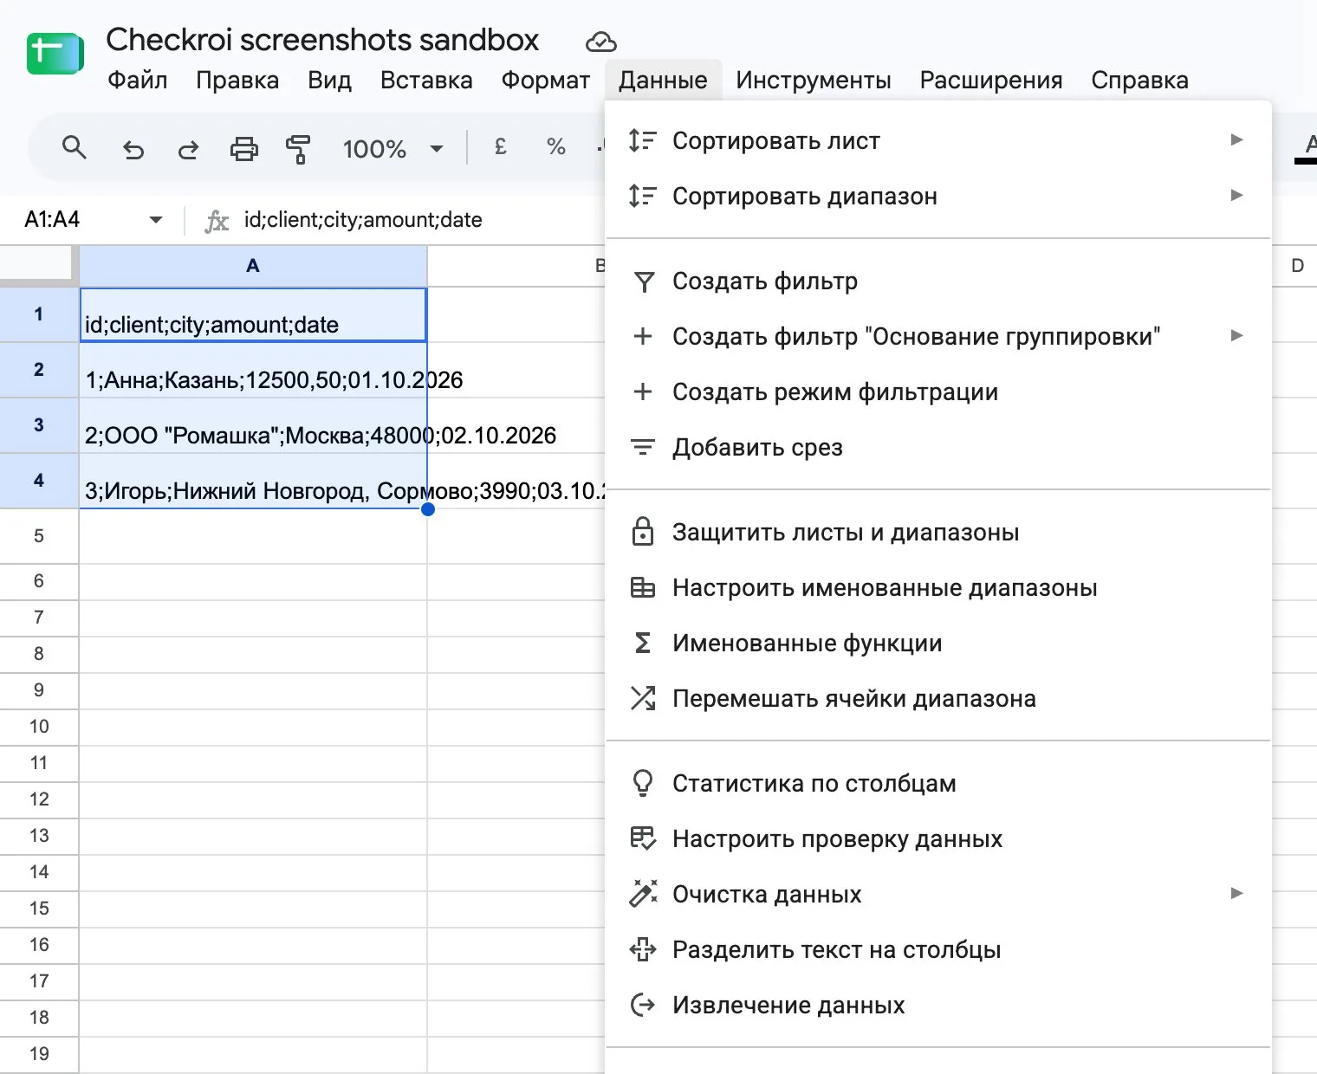The image size is (1317, 1074).
Task: Expand the Сортировать диапазон submenu
Action: (x=1236, y=196)
